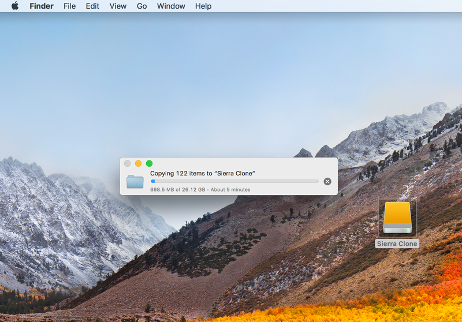The height and width of the screenshot is (322, 462).
Task: Click the grayed-out close button of copy dialog
Action: (x=127, y=163)
